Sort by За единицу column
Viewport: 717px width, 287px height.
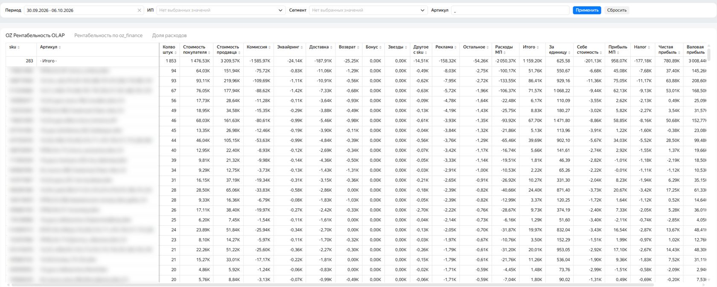[569, 52]
